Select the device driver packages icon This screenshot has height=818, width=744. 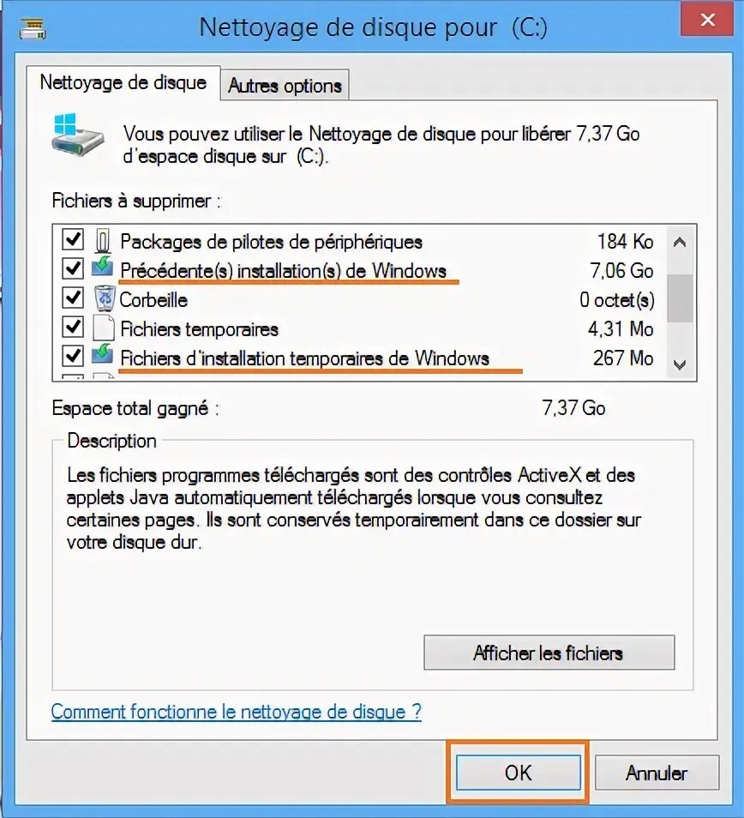click(103, 242)
